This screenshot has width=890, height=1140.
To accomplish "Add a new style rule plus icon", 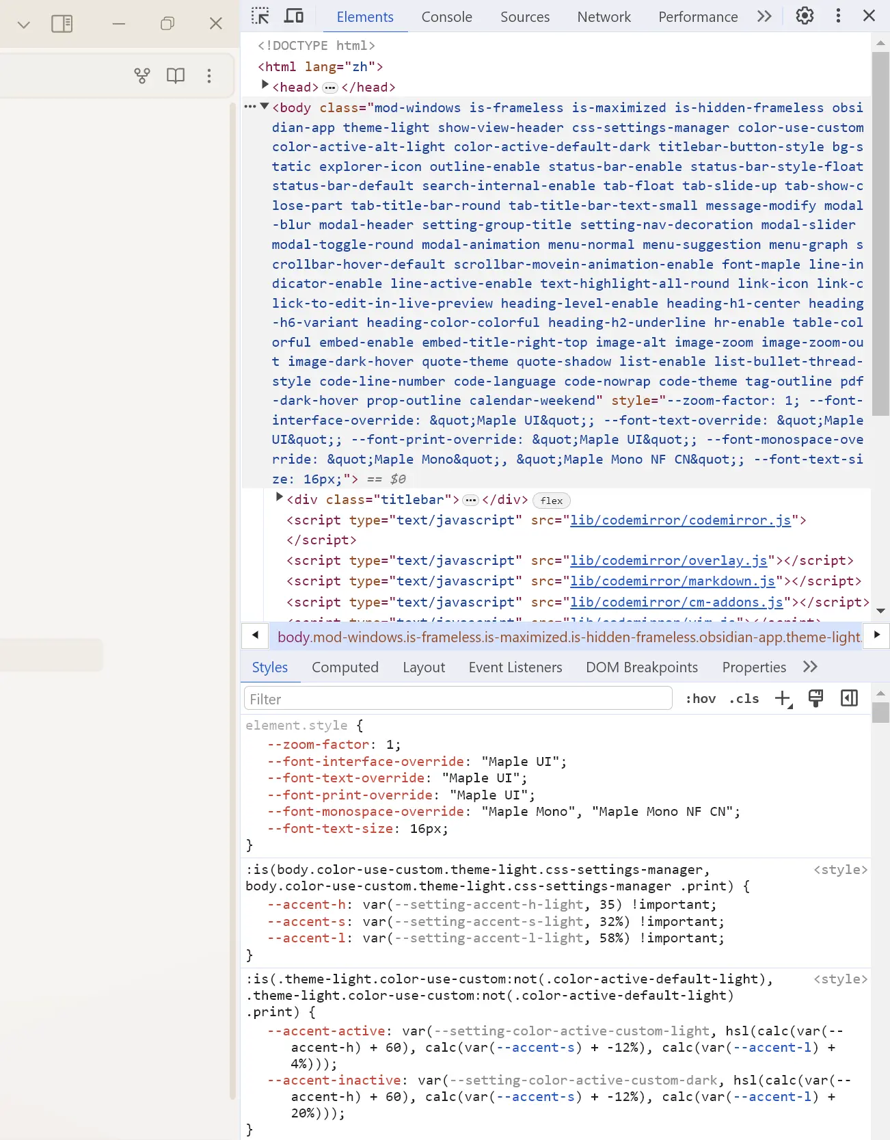I will click(x=783, y=699).
